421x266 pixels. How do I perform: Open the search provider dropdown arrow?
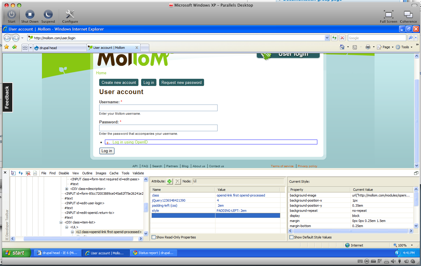tap(416, 38)
